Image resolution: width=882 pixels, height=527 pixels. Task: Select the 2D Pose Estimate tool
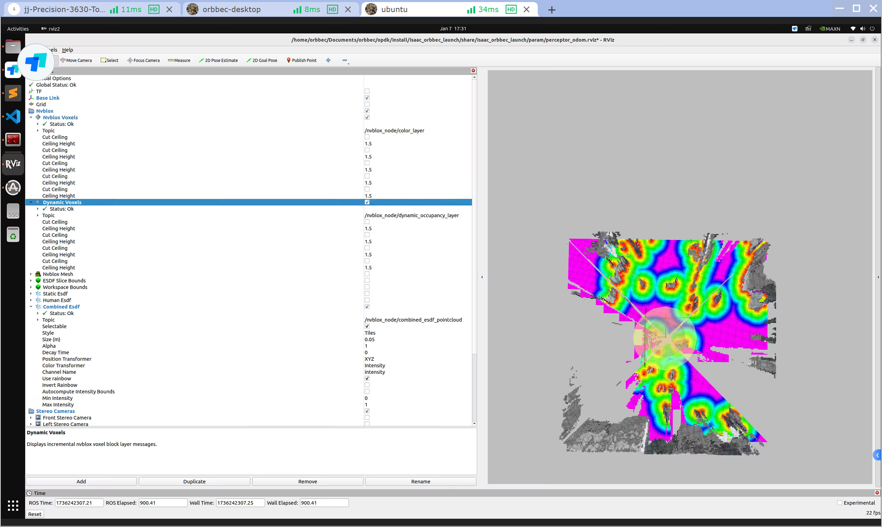[x=219, y=60]
